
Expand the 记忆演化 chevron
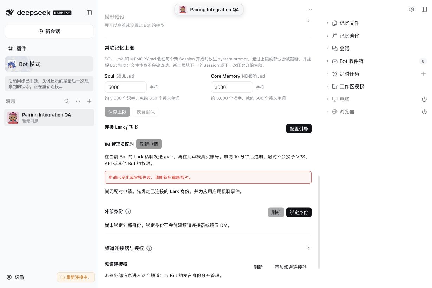pos(327,36)
